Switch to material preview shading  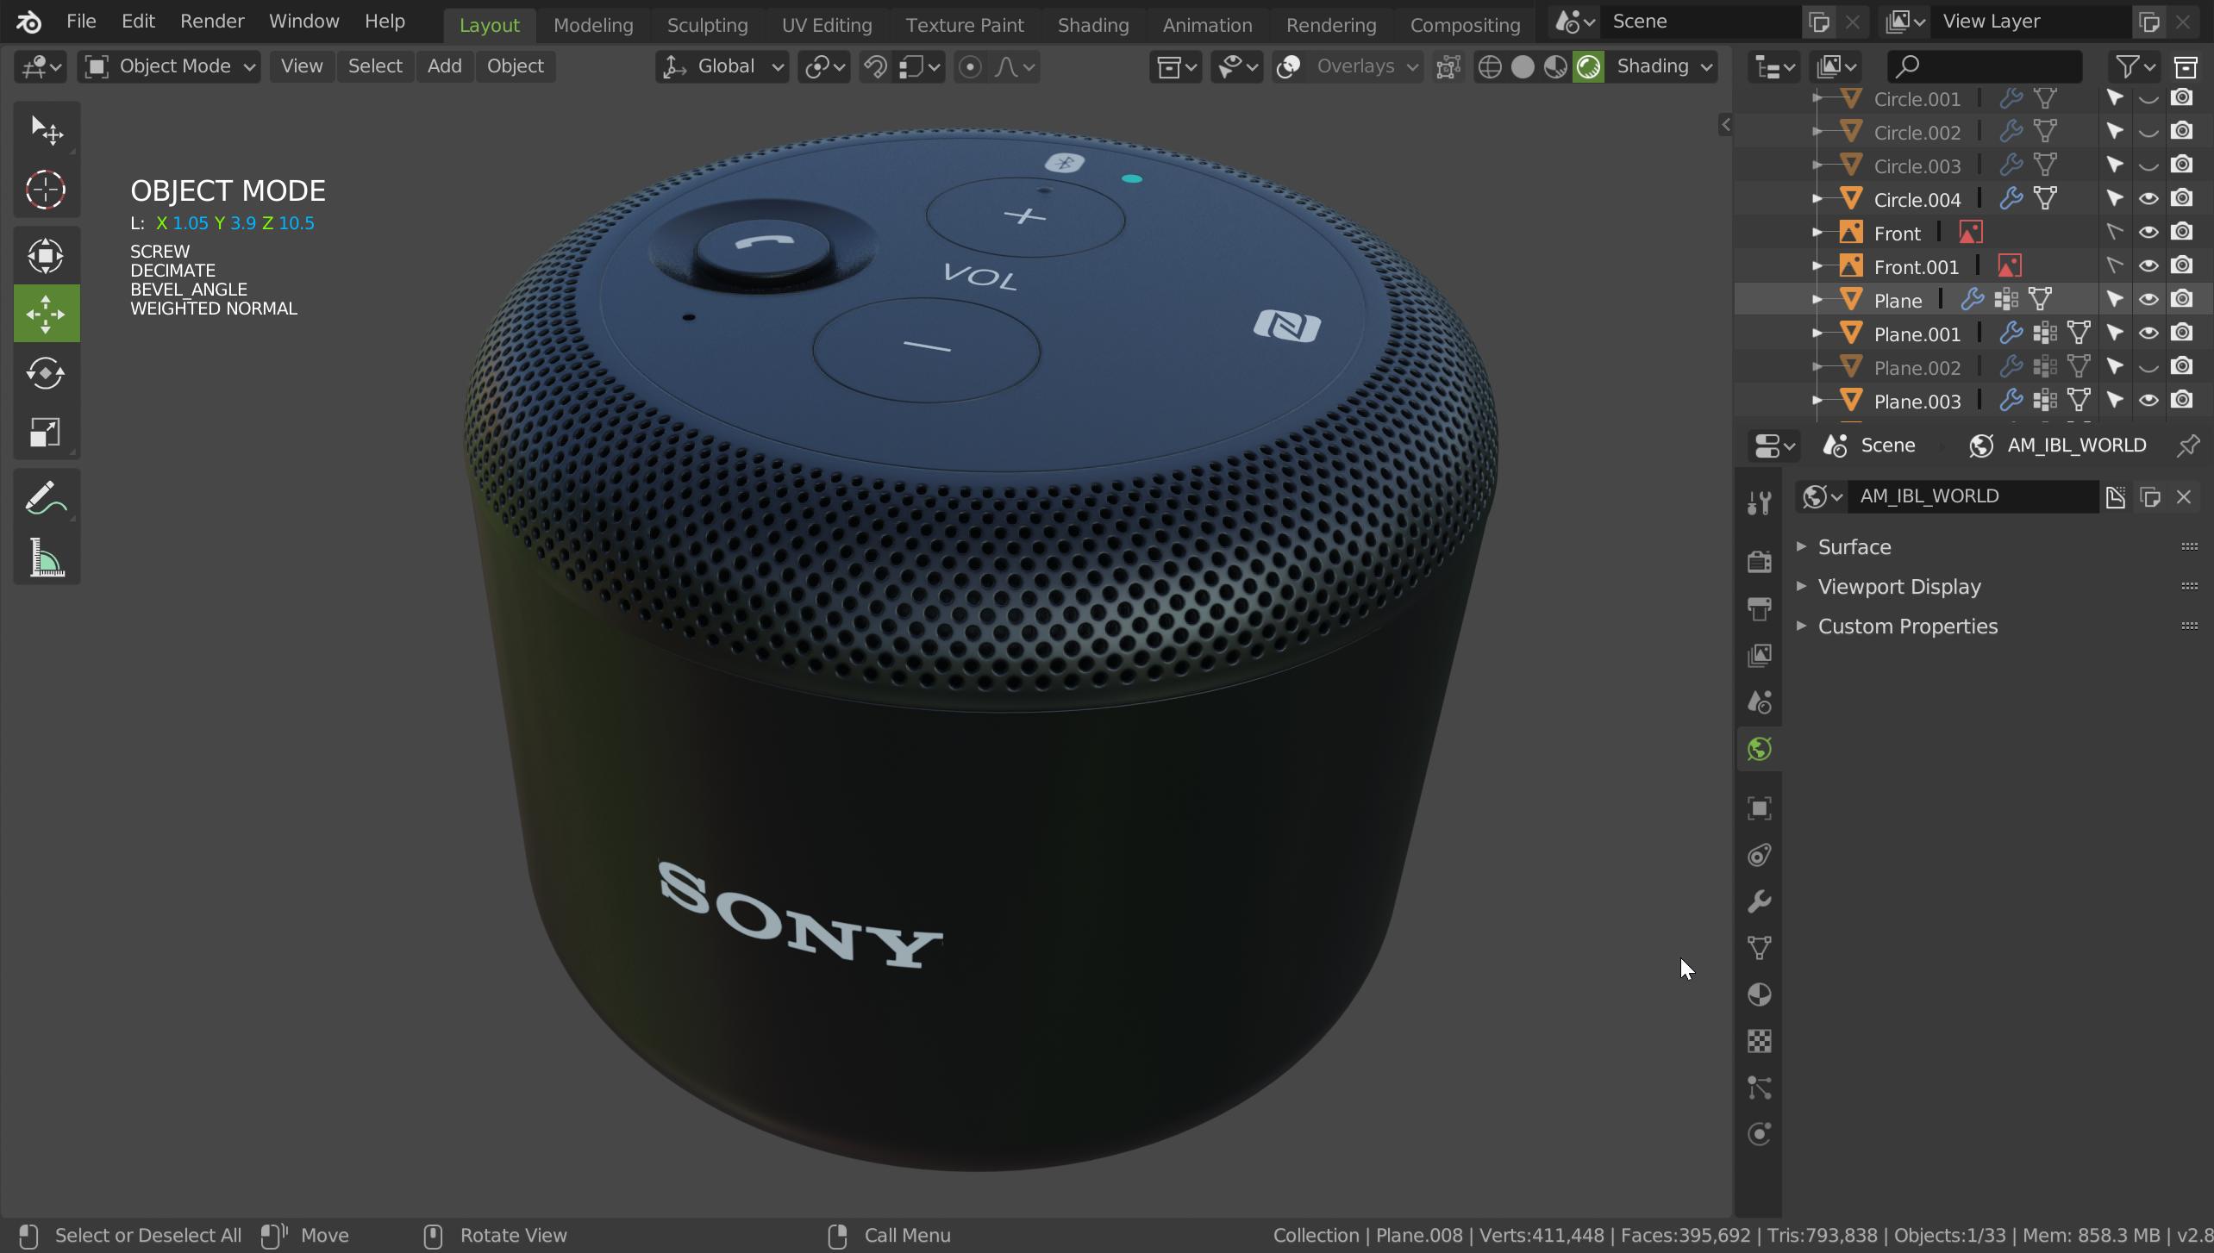(1555, 66)
